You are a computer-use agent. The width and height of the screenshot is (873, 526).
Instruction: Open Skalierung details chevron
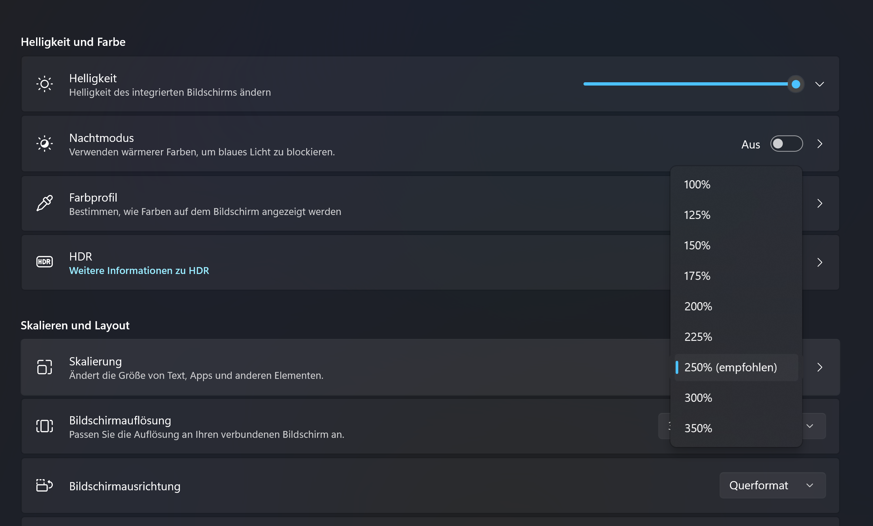820,367
